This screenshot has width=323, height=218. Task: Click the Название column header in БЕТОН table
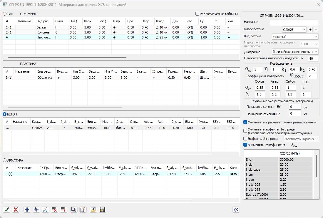pyautogui.click(x=20, y=122)
